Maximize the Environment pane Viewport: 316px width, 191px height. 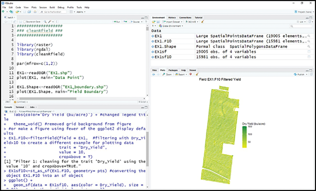click(x=311, y=18)
